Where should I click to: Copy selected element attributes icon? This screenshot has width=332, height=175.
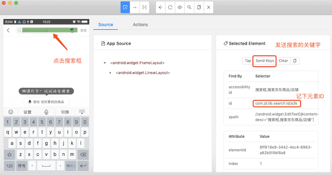(295, 61)
